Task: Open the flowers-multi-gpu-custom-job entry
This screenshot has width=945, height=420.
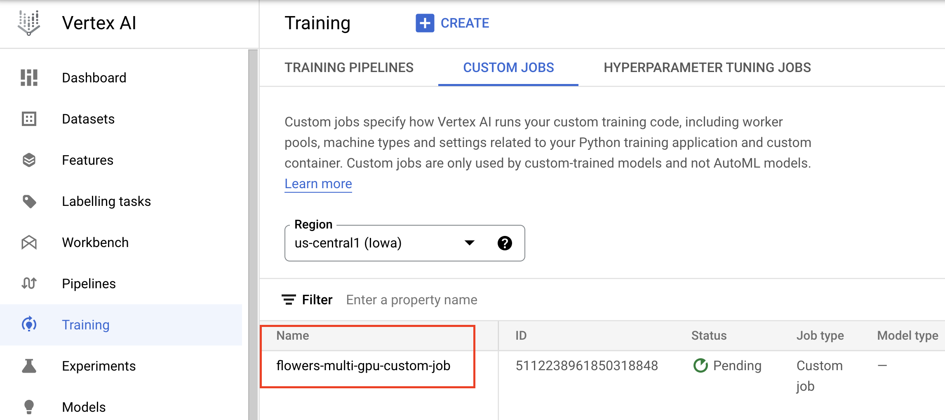Action: [363, 366]
